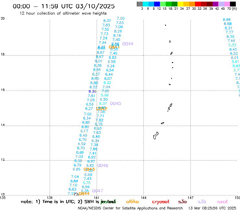Click the 7.86 wave height value
This screenshot has width=240, height=211.
(x=93, y=149)
